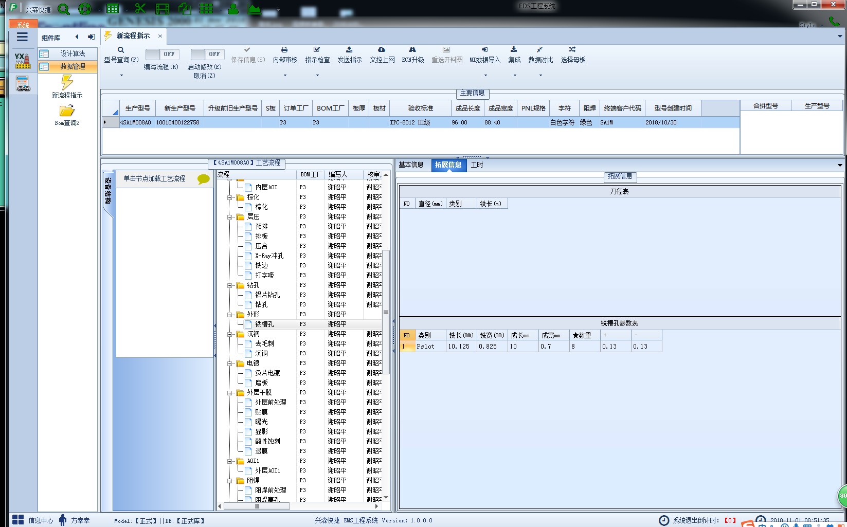The height and width of the screenshot is (527, 847).
Task: Click MI数据导入 import icon
Action: coord(484,50)
